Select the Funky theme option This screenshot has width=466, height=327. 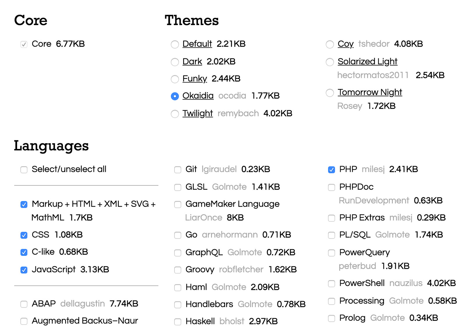175,79
